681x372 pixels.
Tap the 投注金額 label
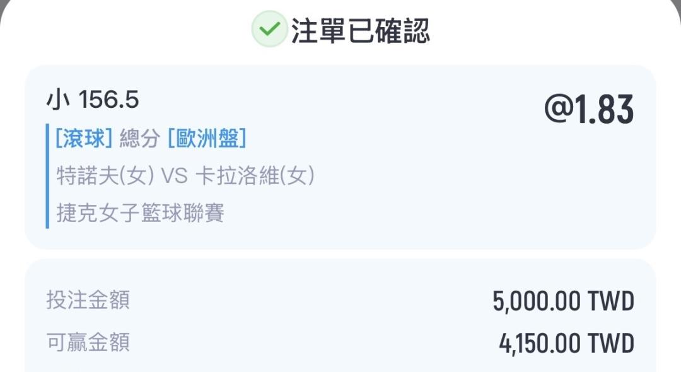88,299
